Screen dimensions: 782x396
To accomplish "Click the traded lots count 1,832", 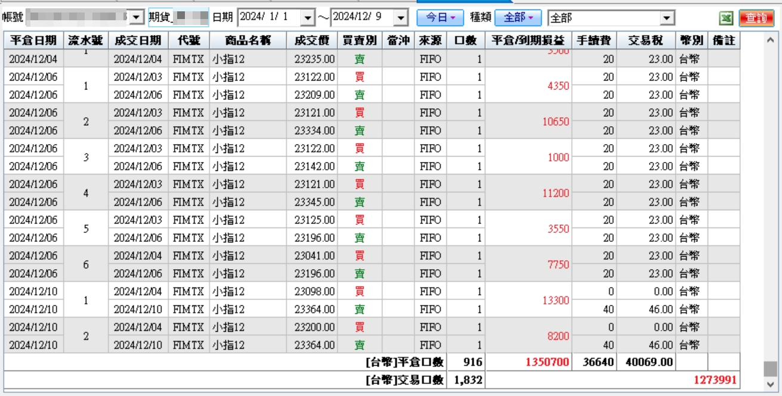I will click(469, 380).
